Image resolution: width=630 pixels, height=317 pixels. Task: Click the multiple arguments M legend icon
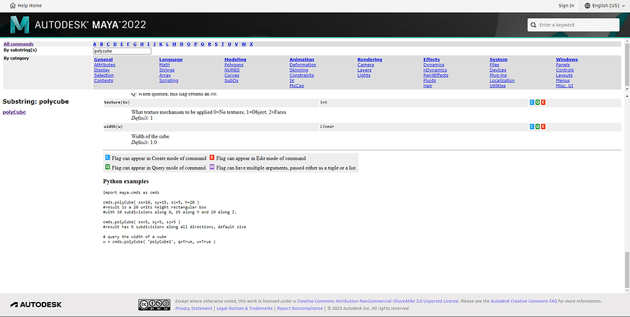[x=212, y=167]
